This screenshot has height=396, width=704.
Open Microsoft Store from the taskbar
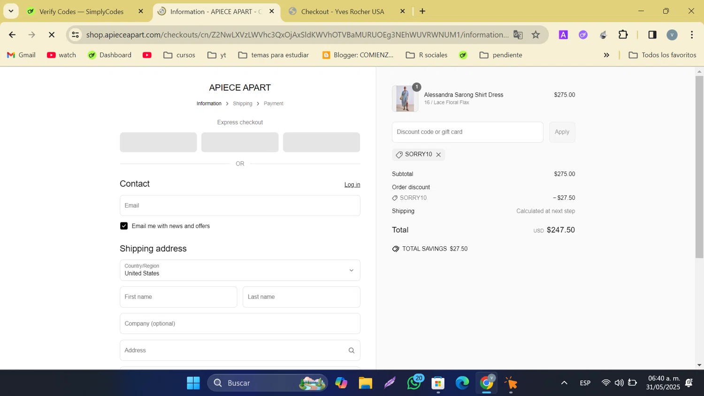(438, 383)
